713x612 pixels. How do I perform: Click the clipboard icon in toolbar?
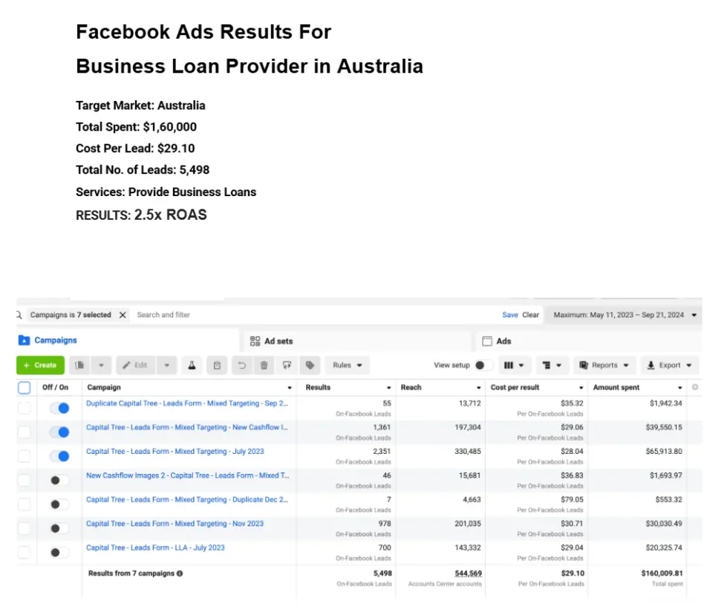217,365
